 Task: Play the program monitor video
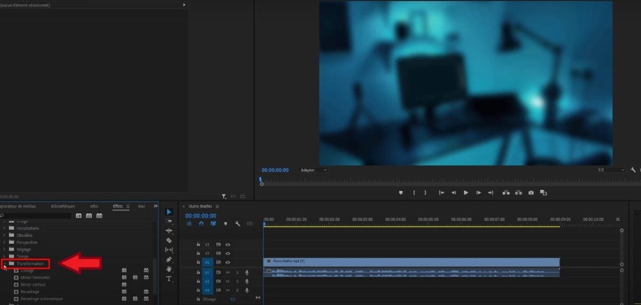tap(466, 192)
